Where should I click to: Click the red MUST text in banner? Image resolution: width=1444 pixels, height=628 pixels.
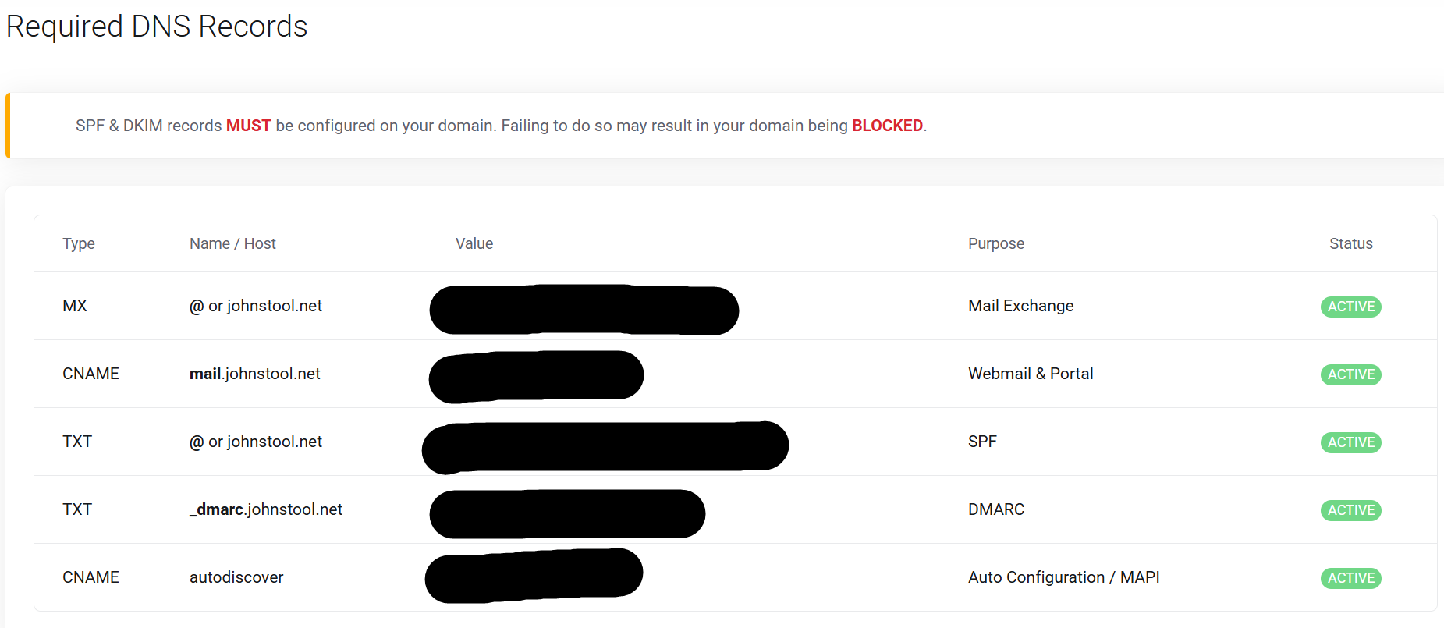[x=248, y=126]
